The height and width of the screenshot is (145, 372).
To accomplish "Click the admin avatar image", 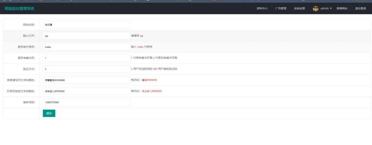I will pos(316,9).
